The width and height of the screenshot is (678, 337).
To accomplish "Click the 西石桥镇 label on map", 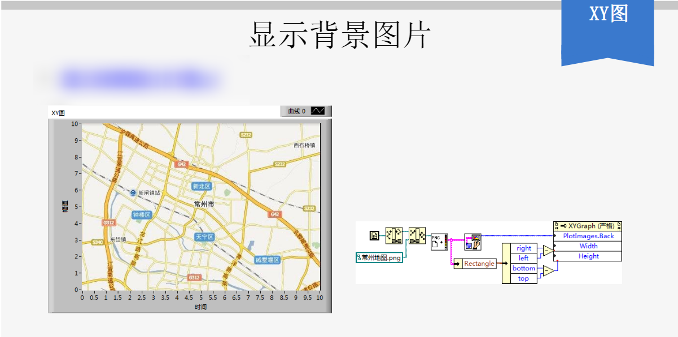I will pos(305,146).
